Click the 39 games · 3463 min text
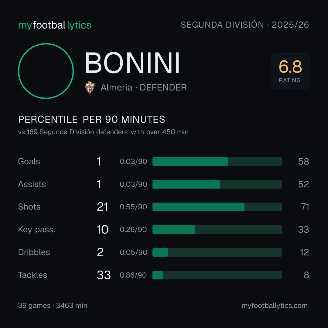This screenshot has height=328, width=328. (x=53, y=306)
